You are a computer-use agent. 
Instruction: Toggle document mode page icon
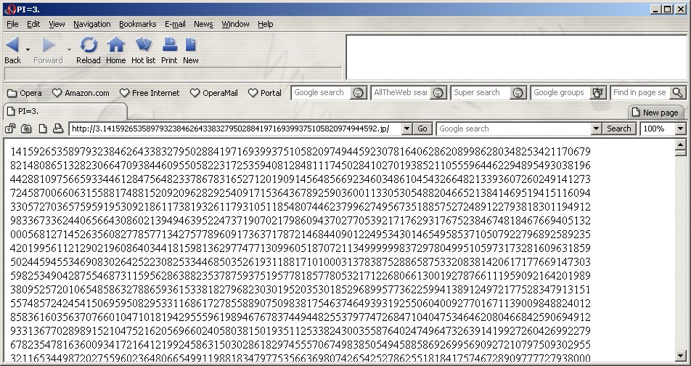(x=42, y=129)
